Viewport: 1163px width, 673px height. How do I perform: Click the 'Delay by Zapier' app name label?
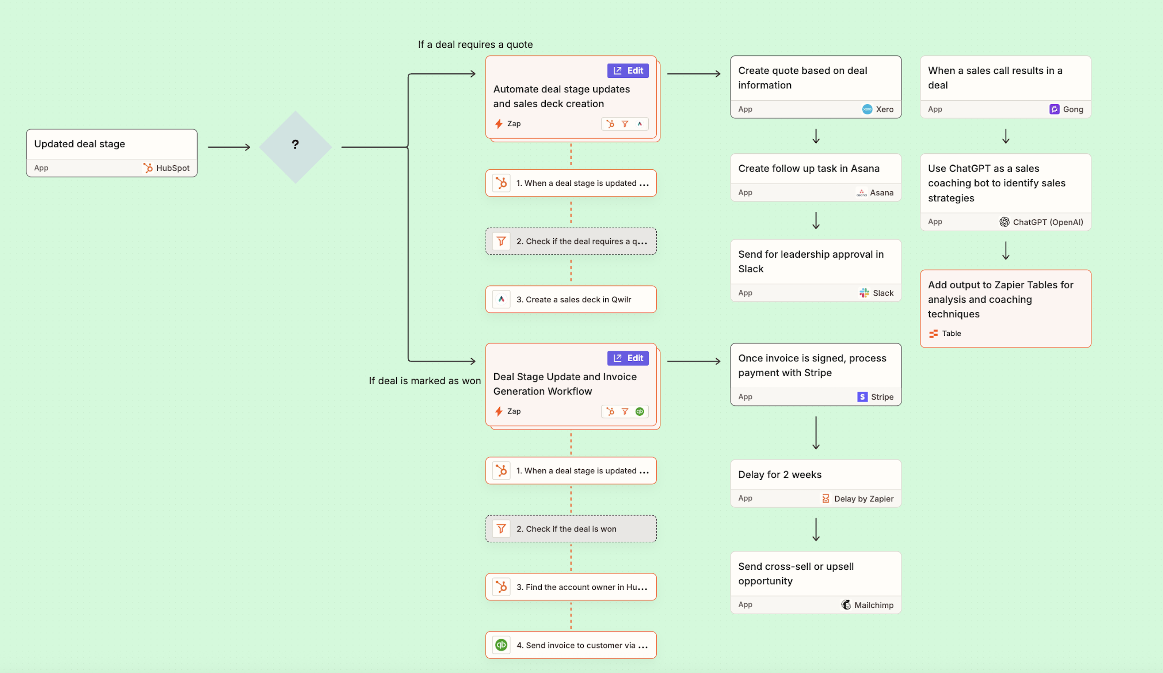point(863,499)
